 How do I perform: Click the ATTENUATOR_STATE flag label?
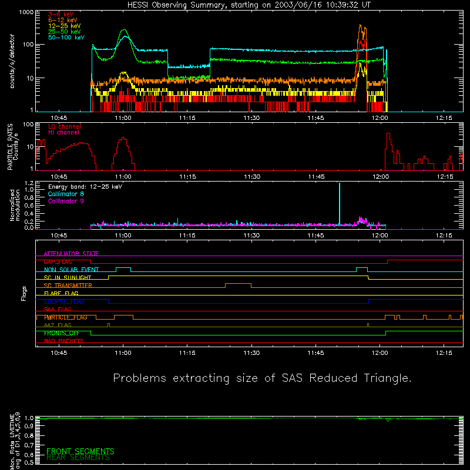(x=71, y=254)
